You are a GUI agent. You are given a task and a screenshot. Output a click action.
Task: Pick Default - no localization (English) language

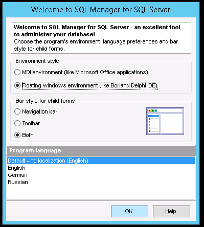pyautogui.click(x=101, y=161)
